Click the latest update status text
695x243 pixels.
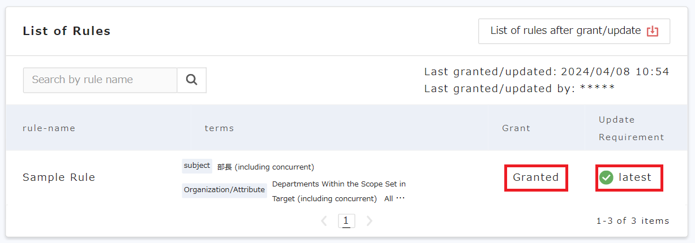click(x=634, y=177)
